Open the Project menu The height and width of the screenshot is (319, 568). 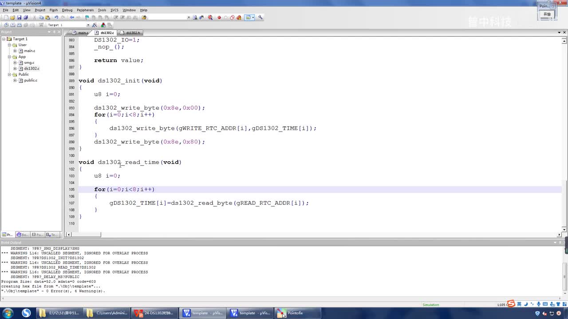(x=40, y=10)
